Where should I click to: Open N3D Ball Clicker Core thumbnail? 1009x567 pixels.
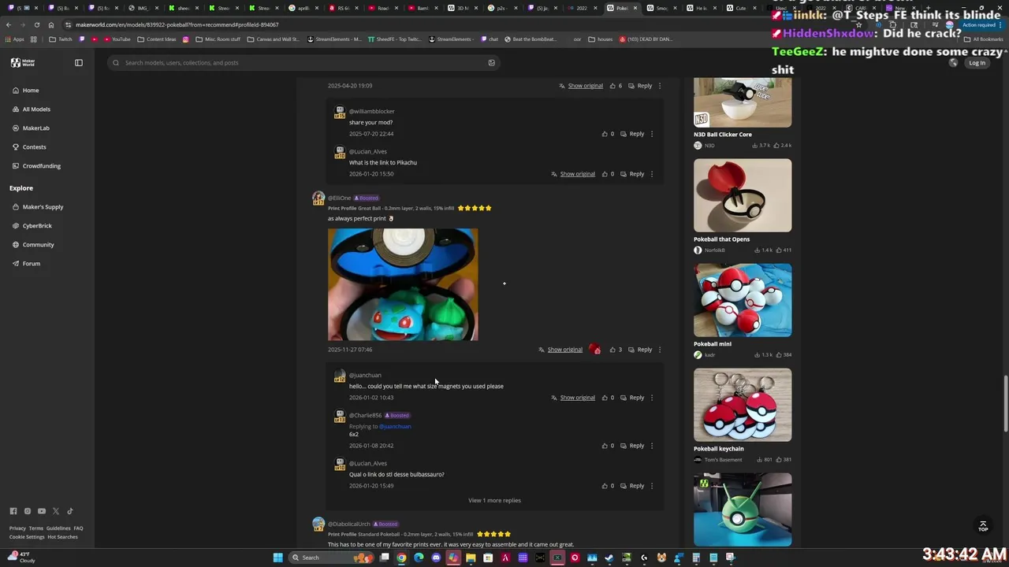[x=743, y=102]
